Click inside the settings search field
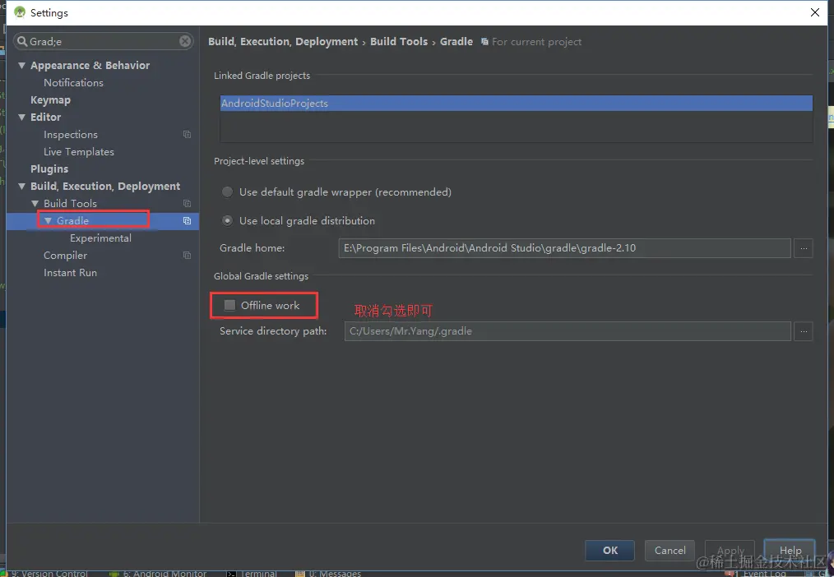 pos(102,41)
